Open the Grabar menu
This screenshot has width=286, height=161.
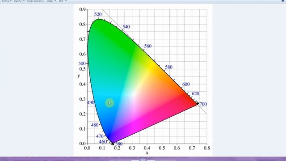(51, 1)
